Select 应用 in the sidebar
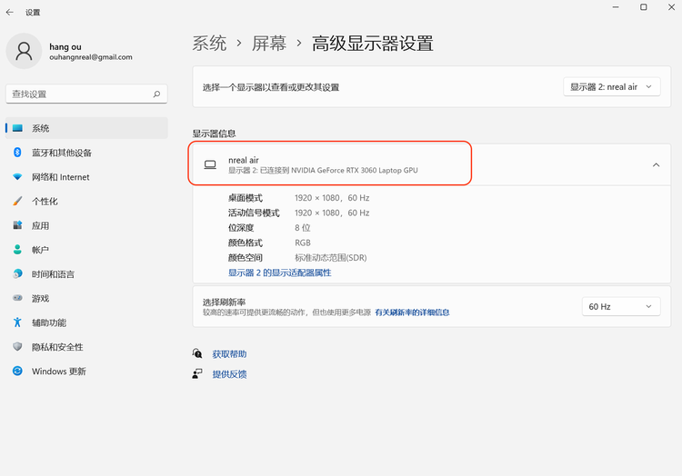 click(x=41, y=225)
